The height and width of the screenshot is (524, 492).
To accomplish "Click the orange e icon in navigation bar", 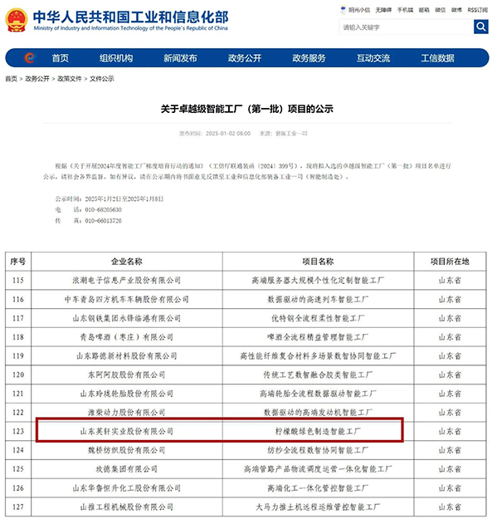I will click(30, 58).
